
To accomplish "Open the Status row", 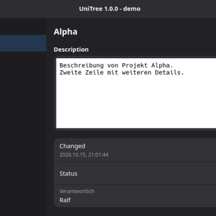I will (135, 173).
